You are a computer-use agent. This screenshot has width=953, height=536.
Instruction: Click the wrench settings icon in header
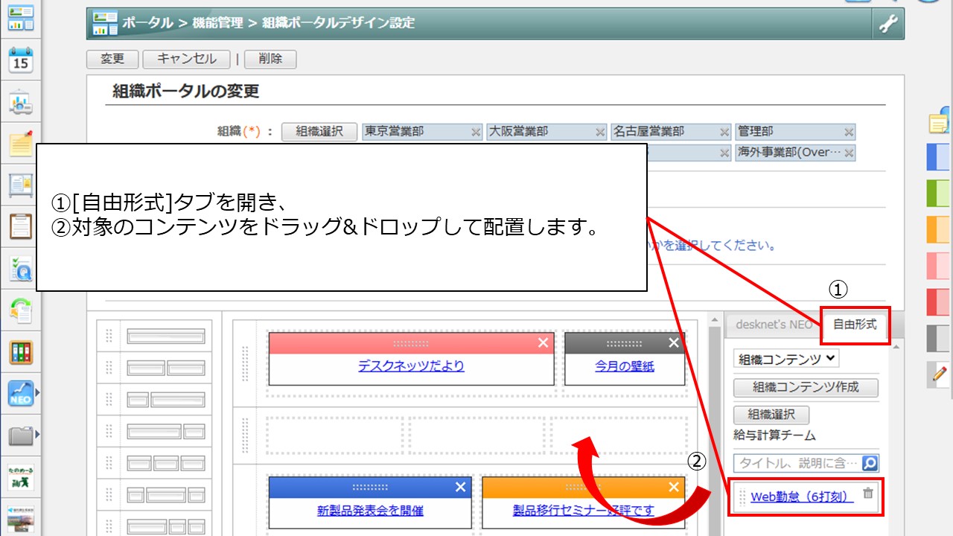point(888,24)
